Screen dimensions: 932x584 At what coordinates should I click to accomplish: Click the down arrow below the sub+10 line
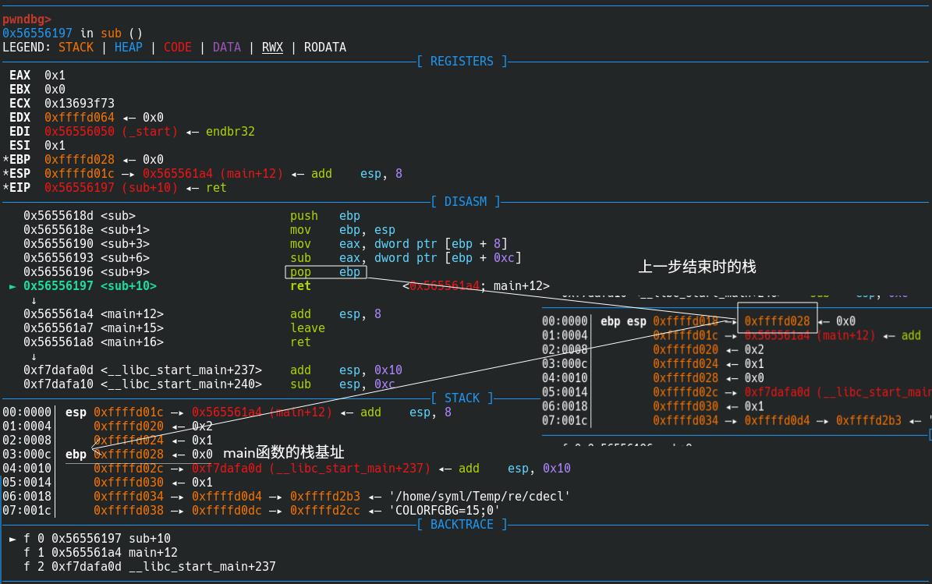(34, 300)
